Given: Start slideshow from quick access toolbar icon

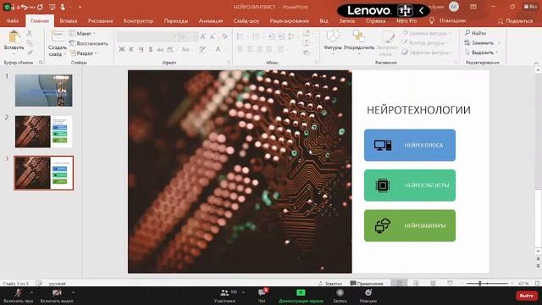Looking at the screenshot, I should pyautogui.click(x=52, y=7).
